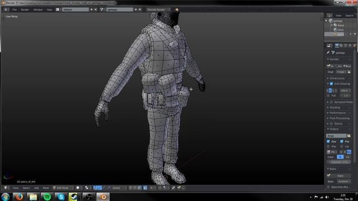Image resolution: width=358 pixels, height=201 pixels.
Task: Open the File menu
Action: (x=15, y=9)
